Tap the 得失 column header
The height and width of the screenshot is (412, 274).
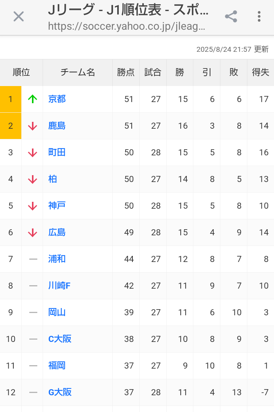tap(261, 72)
